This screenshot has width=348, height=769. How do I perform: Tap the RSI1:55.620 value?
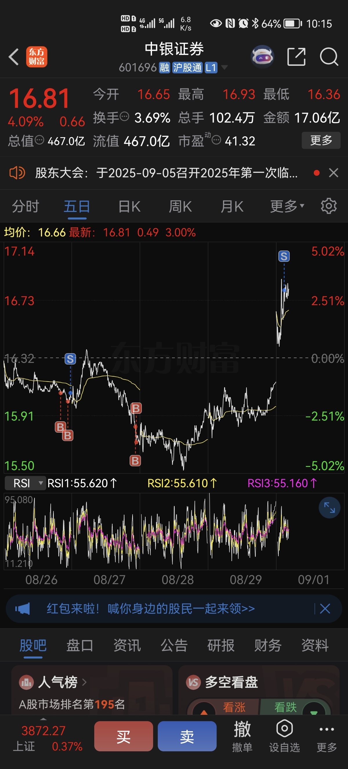click(x=82, y=483)
